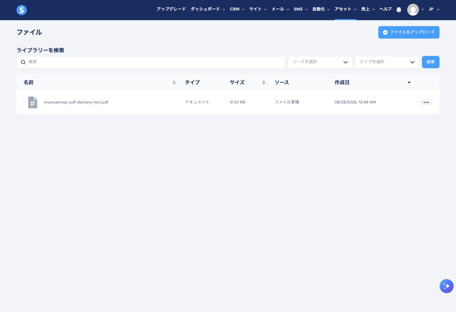Sort by 作成日 descending arrow
The image size is (456, 312).
coord(409,83)
